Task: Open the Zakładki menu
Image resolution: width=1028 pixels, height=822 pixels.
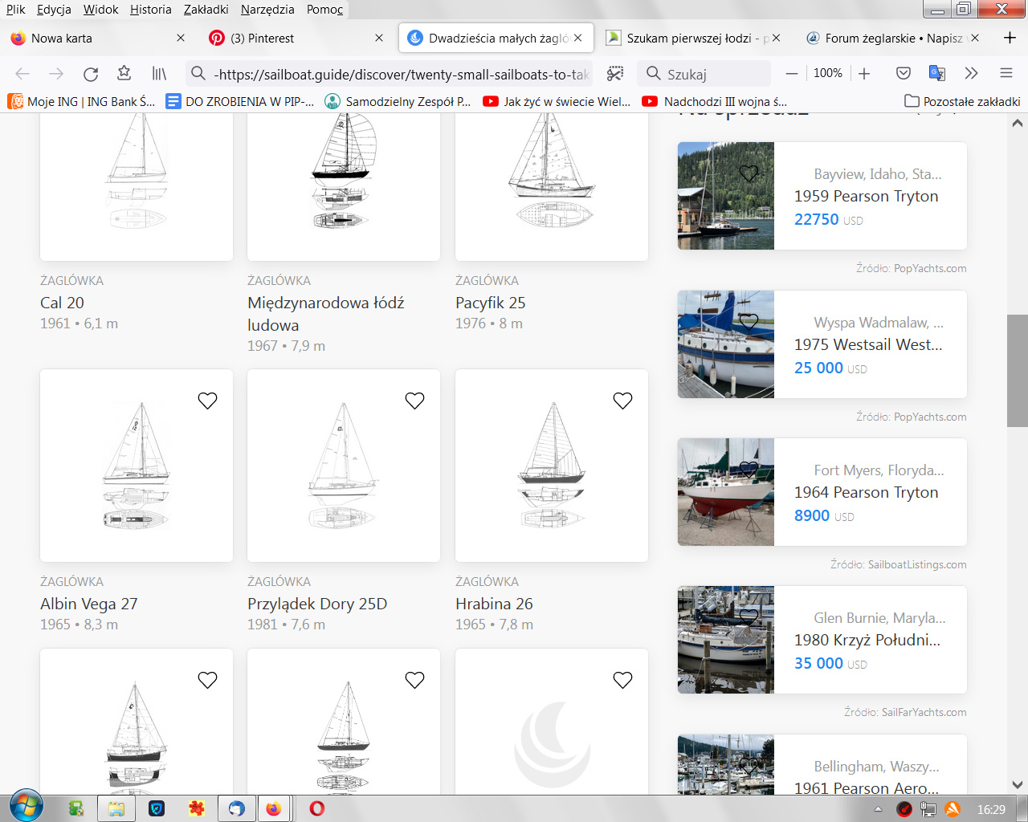Action: [206, 10]
